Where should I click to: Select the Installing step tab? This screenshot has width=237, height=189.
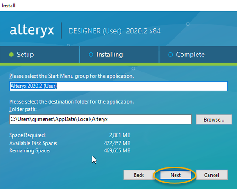(119, 55)
